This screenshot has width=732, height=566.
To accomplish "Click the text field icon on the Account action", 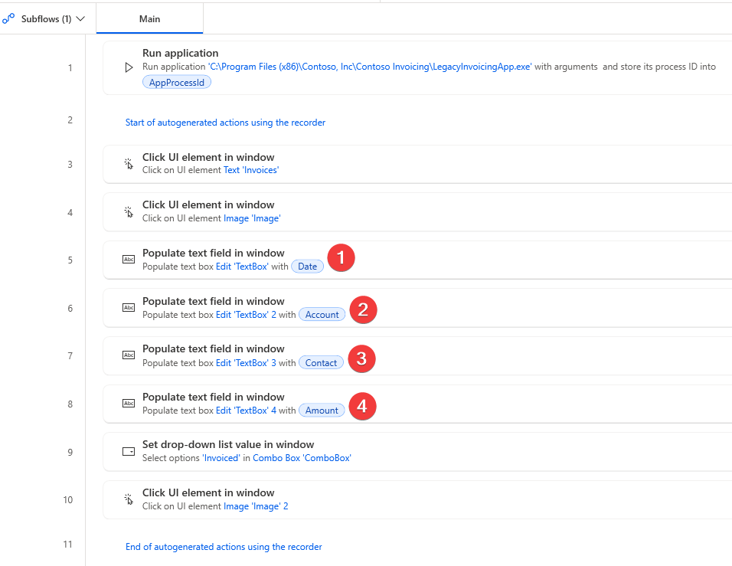I will point(129,308).
